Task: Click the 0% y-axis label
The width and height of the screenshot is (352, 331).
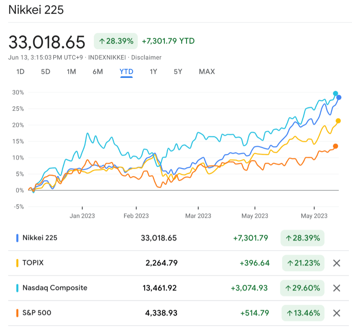Action: pos(20,190)
